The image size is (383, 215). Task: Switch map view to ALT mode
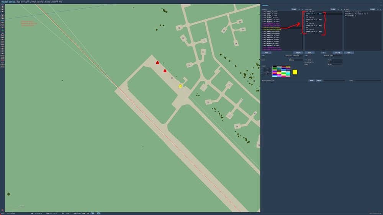click(x=92, y=213)
